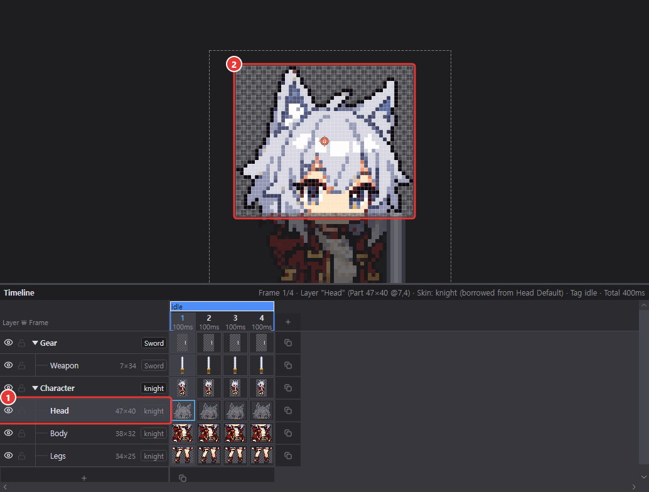
Task: Open Character group knight skin dropdown
Action: click(x=154, y=388)
